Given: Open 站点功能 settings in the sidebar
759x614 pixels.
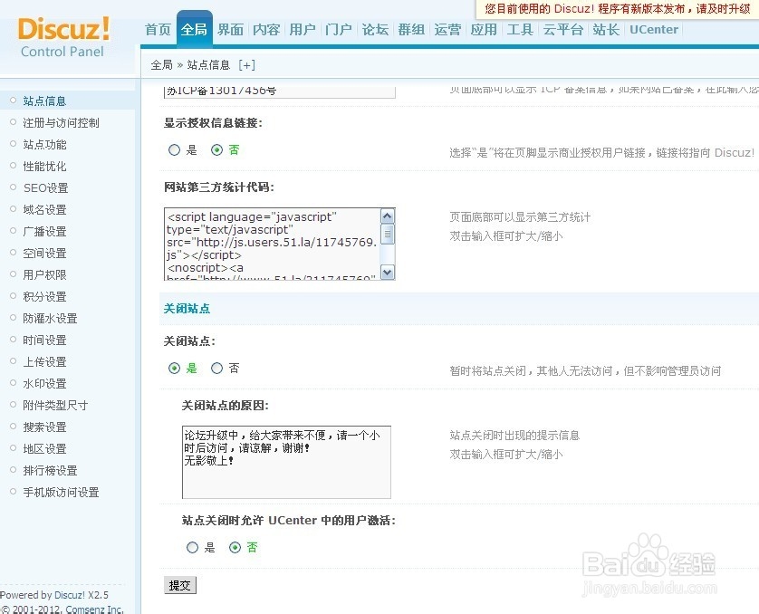Looking at the screenshot, I should coord(44,144).
